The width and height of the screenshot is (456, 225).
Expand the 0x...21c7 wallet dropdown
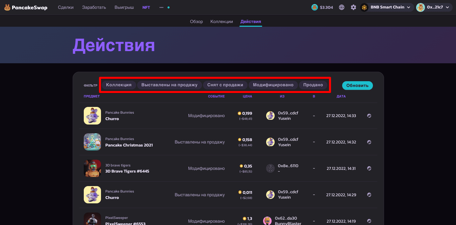(434, 7)
